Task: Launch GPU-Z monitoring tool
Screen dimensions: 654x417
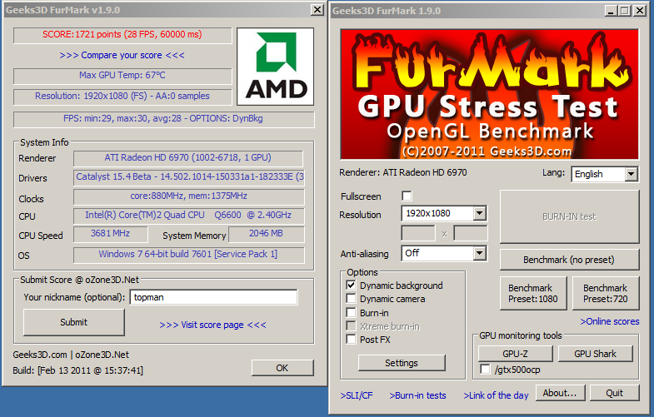Action: coord(515,354)
